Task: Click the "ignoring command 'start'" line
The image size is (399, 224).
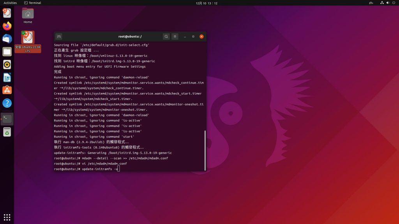Action: (94, 136)
